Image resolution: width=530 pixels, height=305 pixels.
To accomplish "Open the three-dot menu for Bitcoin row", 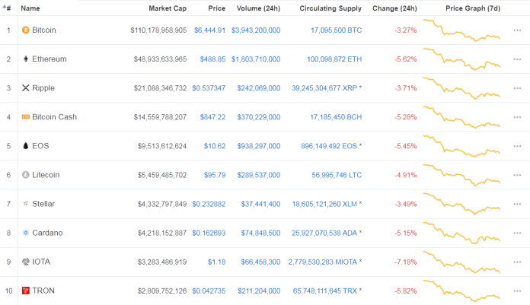I will click(x=517, y=30).
